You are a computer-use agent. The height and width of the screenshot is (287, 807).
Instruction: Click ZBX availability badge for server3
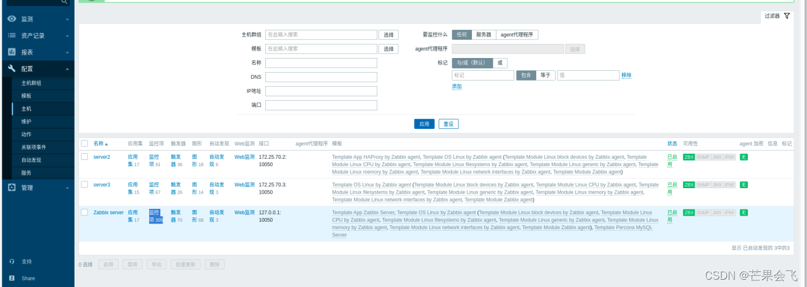tap(688, 184)
